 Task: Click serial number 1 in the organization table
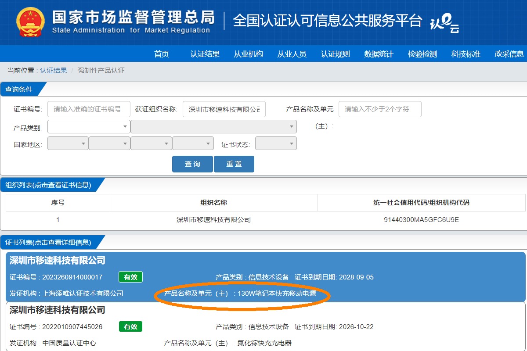point(58,220)
